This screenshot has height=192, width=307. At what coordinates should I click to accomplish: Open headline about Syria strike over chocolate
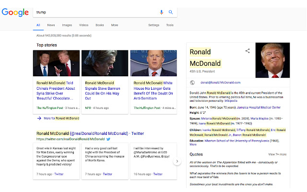click(56, 91)
